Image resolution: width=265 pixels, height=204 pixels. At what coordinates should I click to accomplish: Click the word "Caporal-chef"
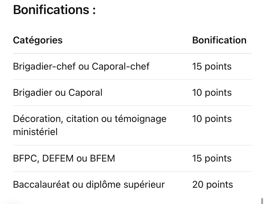tap(120, 66)
